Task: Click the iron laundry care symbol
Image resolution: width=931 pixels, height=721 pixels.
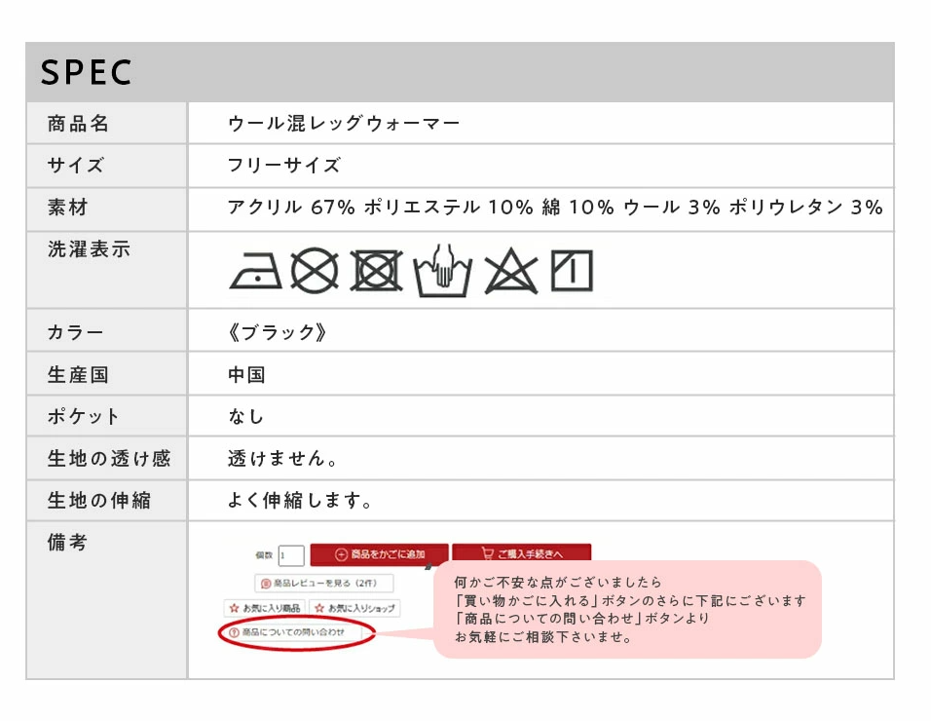Action: tap(255, 272)
